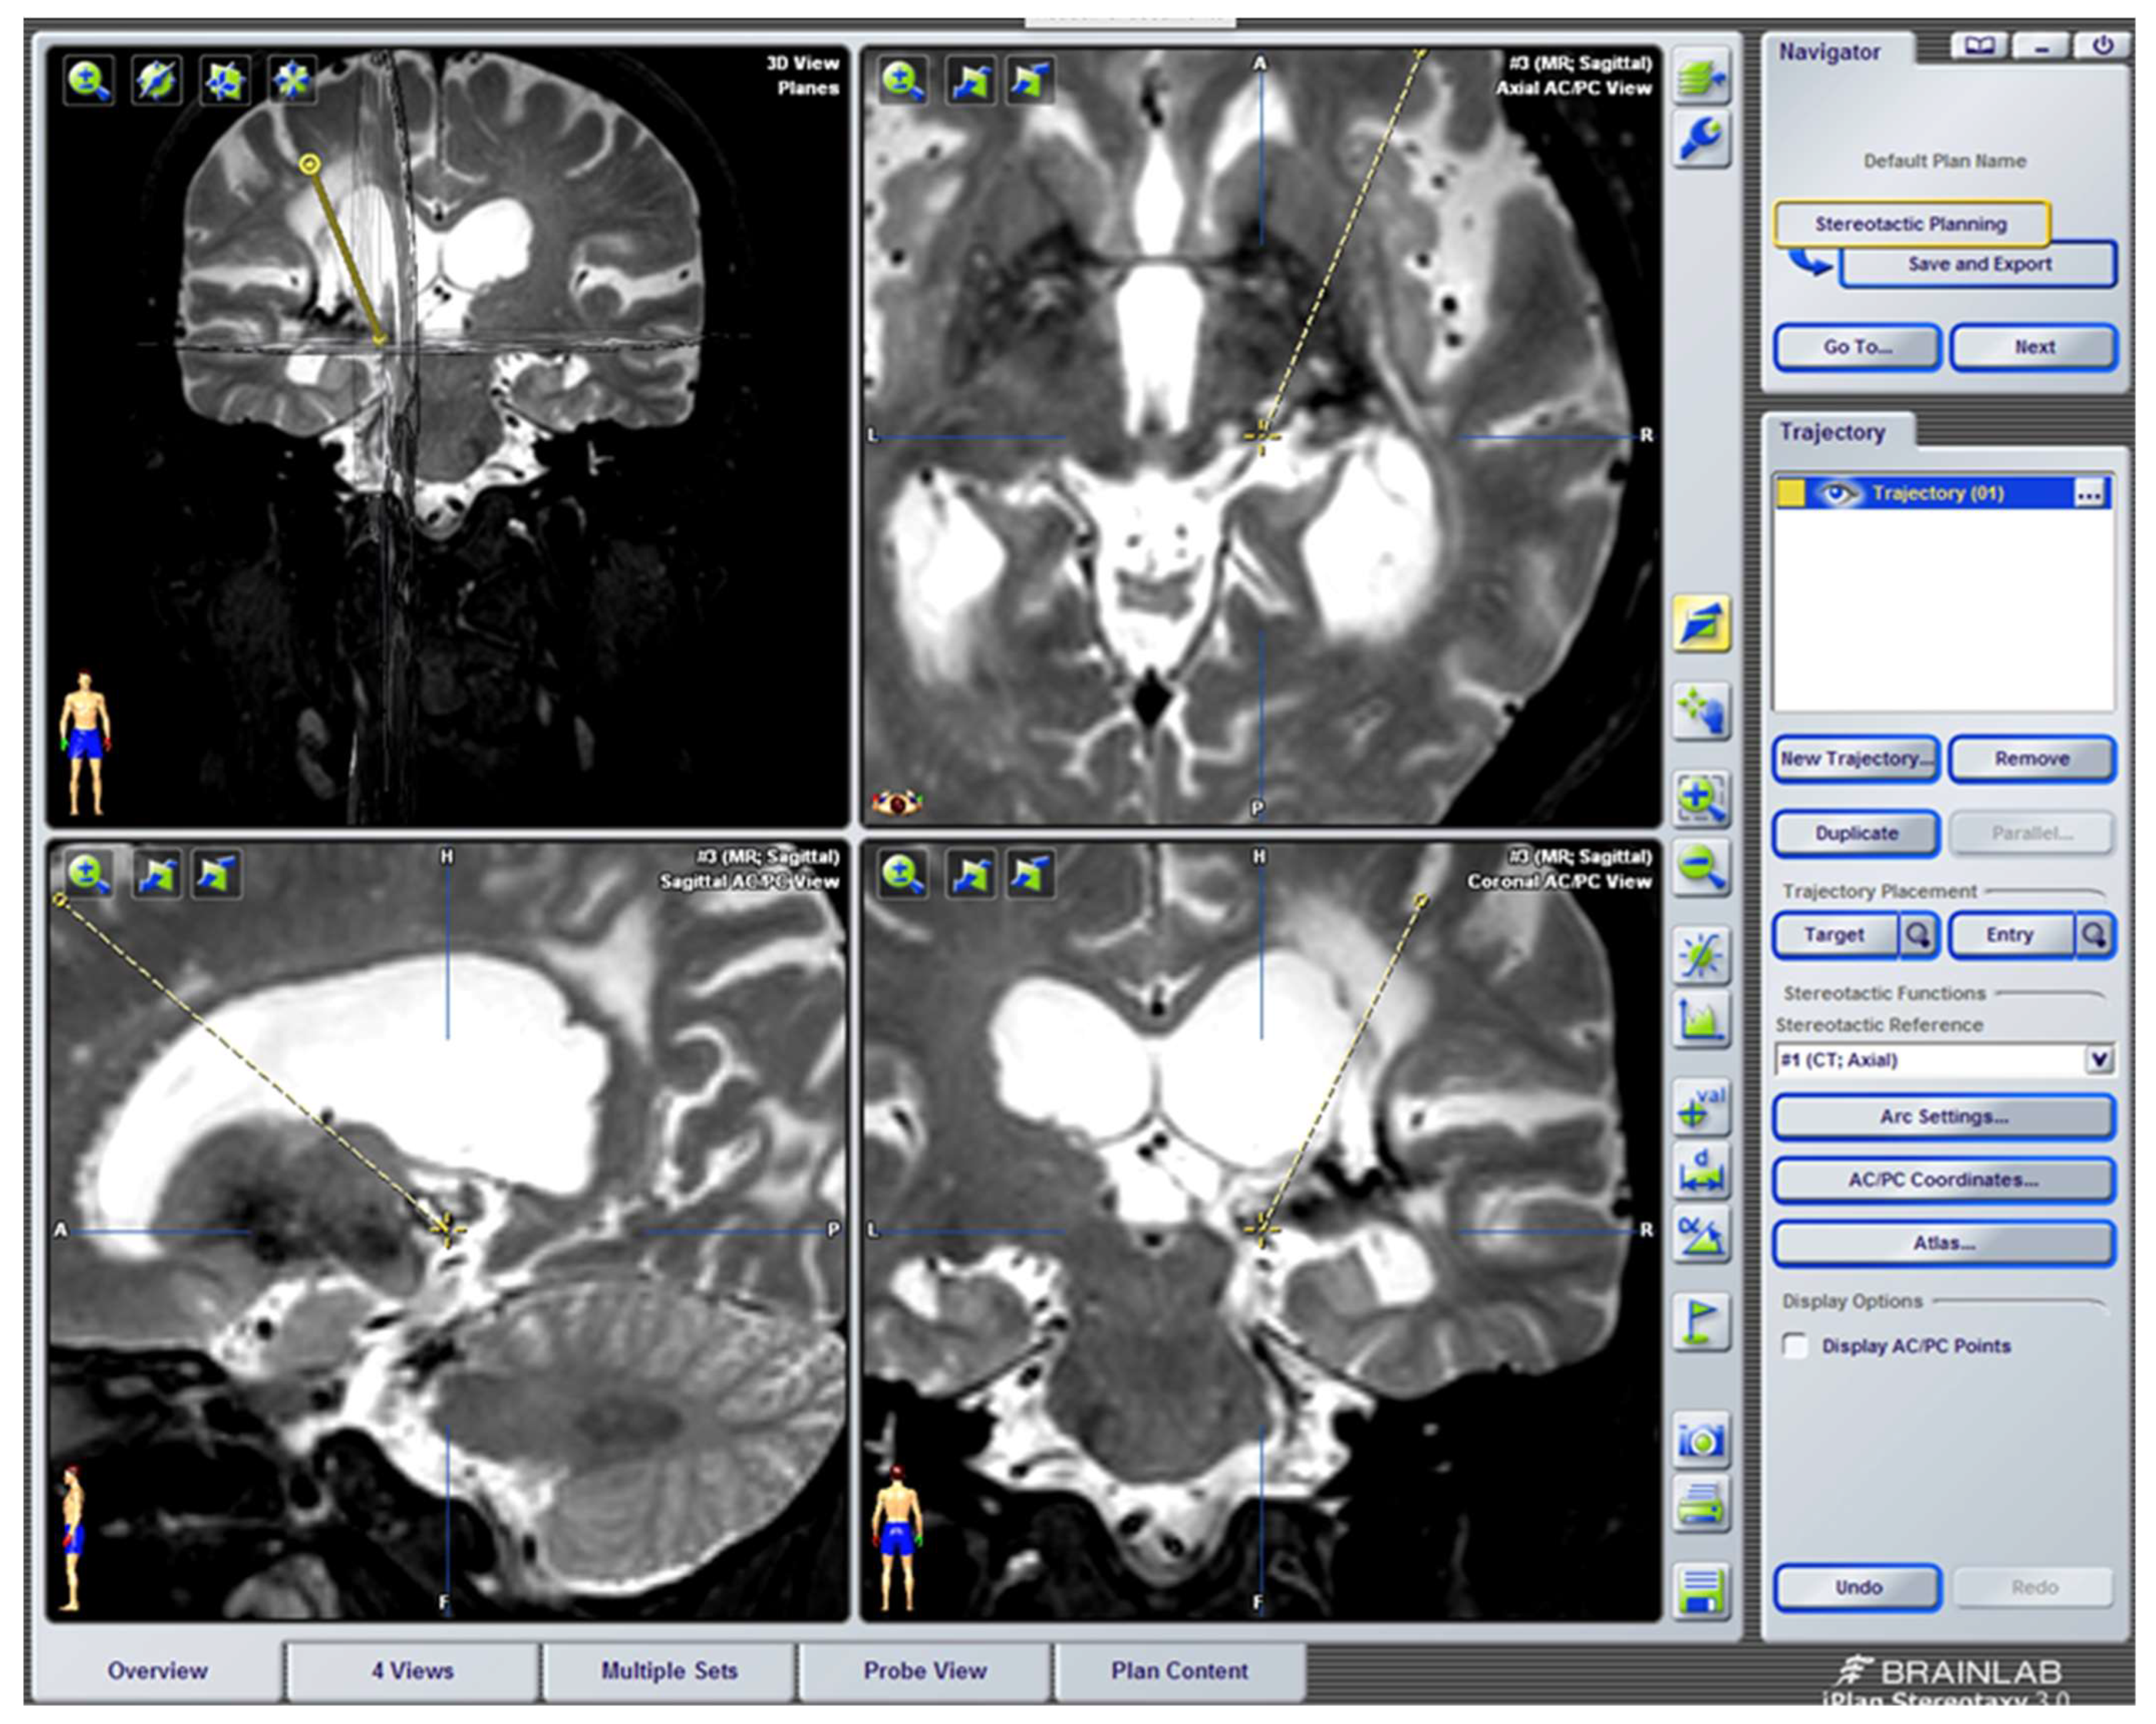This screenshot has width=2156, height=1724.
Task: Click the New Trajectory button
Action: click(x=1855, y=758)
